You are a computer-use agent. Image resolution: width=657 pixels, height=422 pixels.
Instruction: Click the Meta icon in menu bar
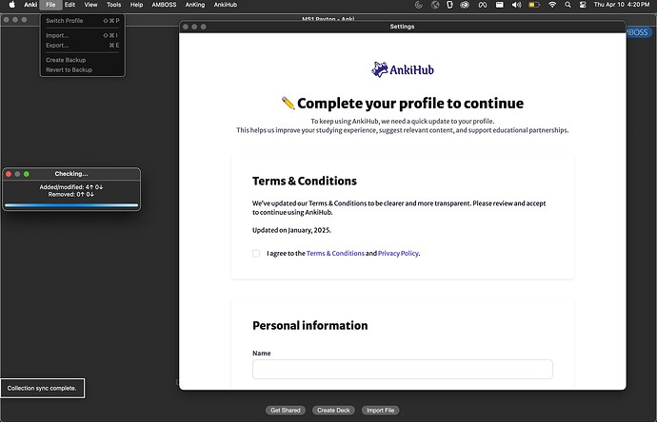(x=482, y=5)
